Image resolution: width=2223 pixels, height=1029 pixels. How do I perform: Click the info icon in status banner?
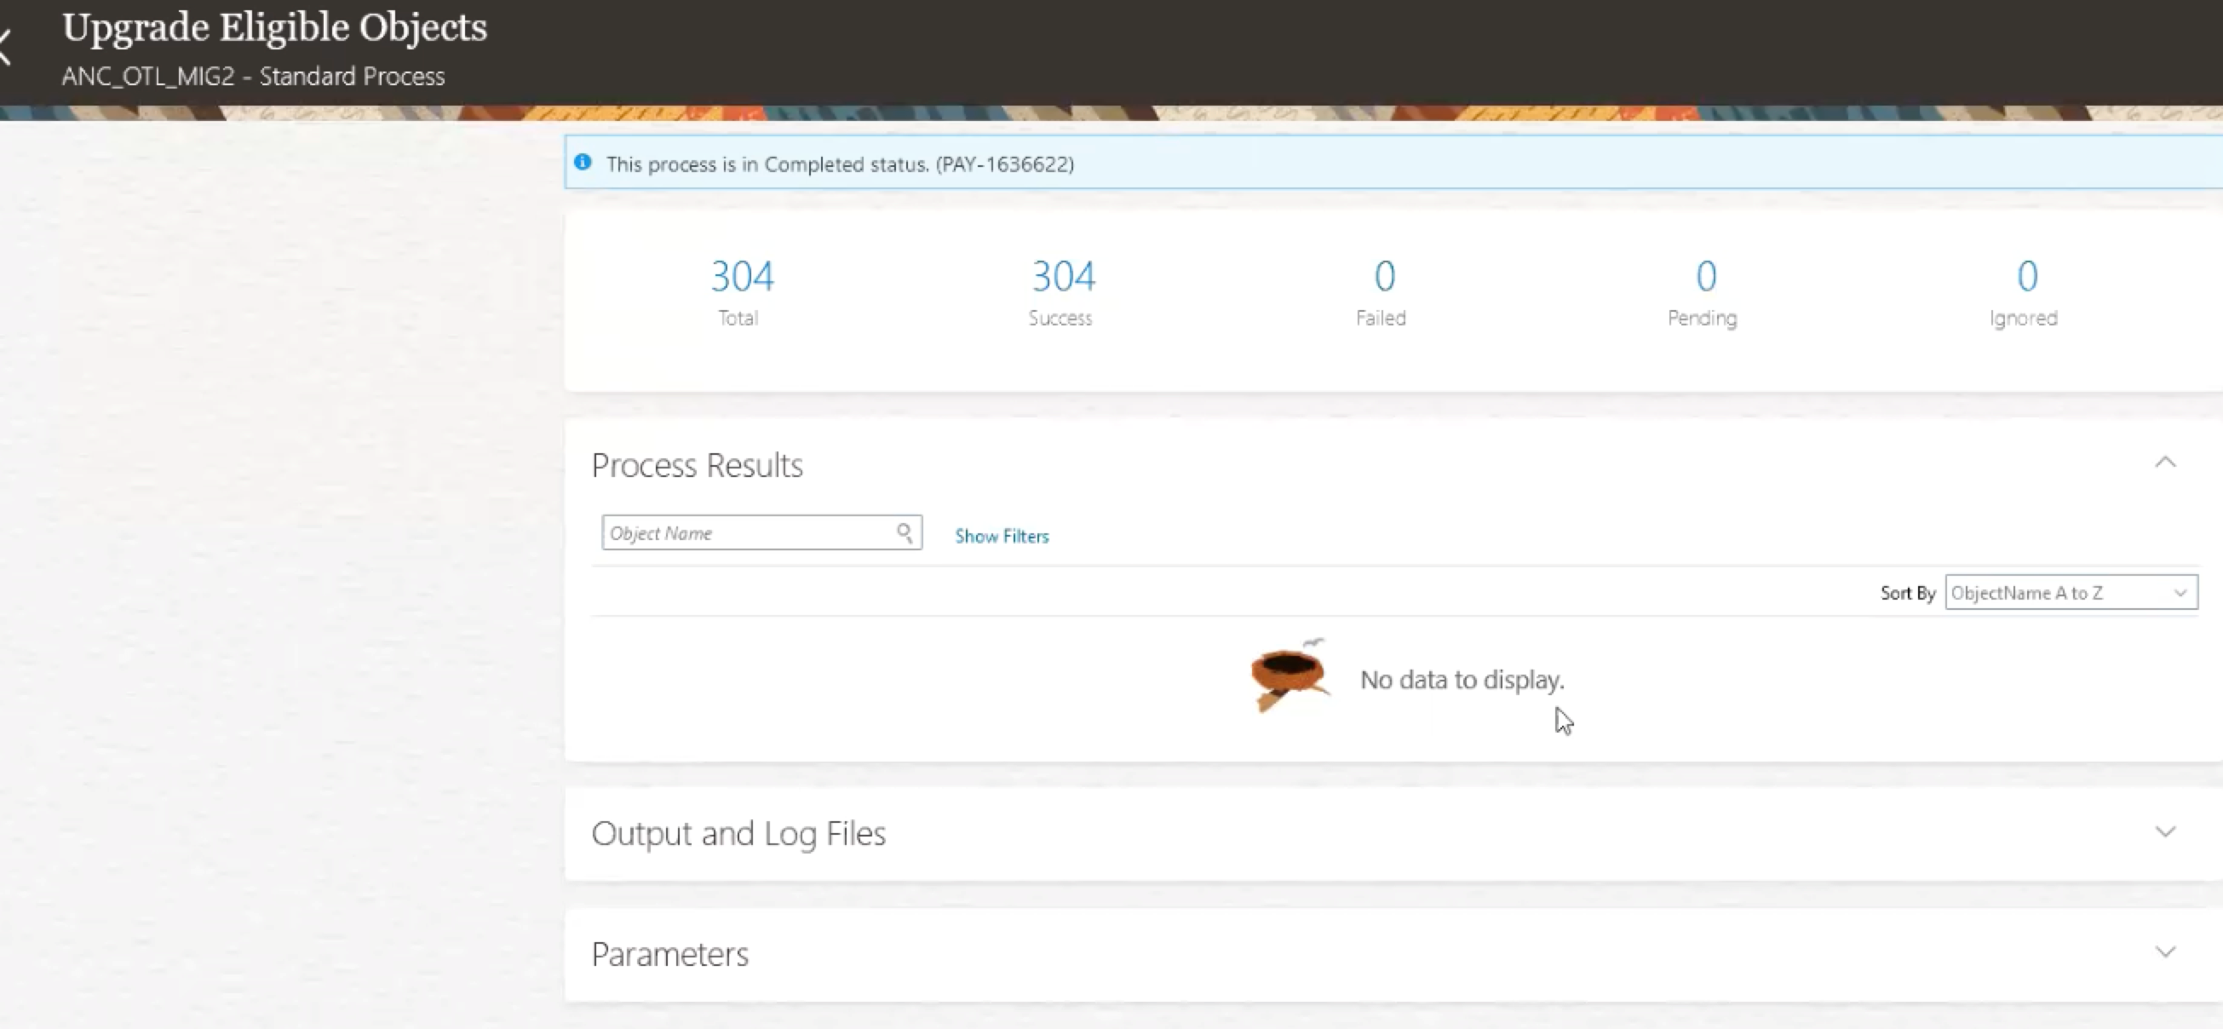coord(583,163)
